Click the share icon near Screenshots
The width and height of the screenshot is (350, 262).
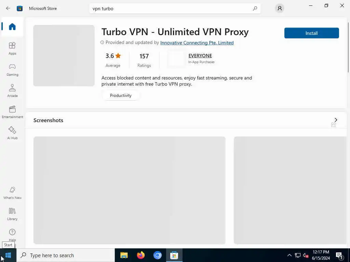[x=334, y=125]
